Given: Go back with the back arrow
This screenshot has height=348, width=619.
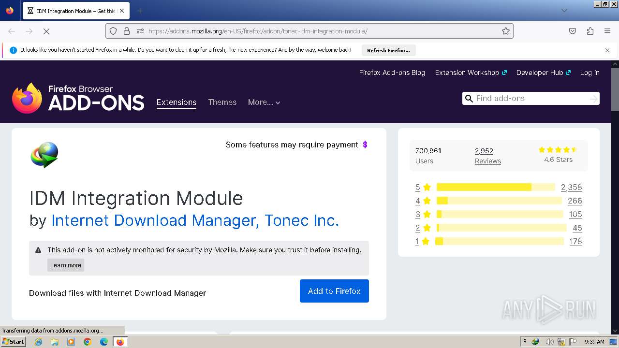Looking at the screenshot, I should 12,31.
